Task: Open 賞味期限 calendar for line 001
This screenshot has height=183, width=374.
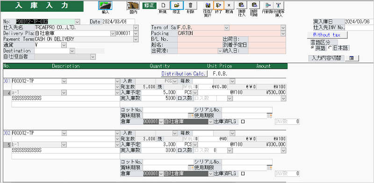Action: [190, 116]
